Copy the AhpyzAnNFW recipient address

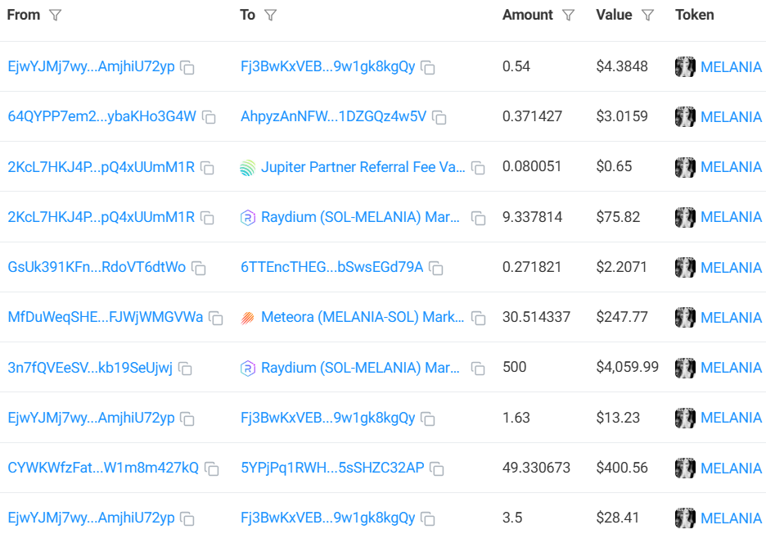(x=439, y=118)
